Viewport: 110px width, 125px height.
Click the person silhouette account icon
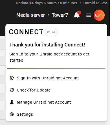tap(12, 102)
